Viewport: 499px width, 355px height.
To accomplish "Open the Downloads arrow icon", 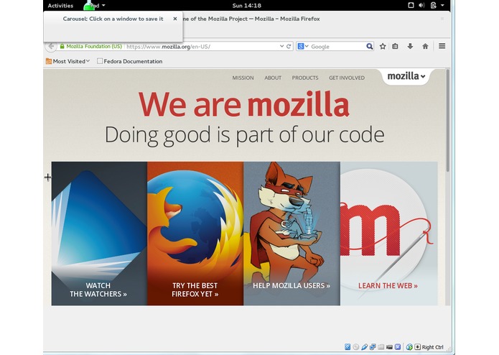I will coord(410,47).
